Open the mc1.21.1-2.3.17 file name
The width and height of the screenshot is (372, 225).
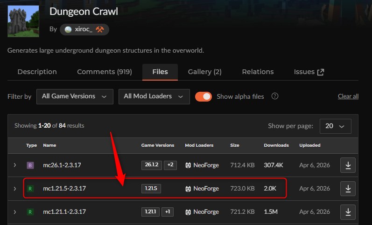64,212
